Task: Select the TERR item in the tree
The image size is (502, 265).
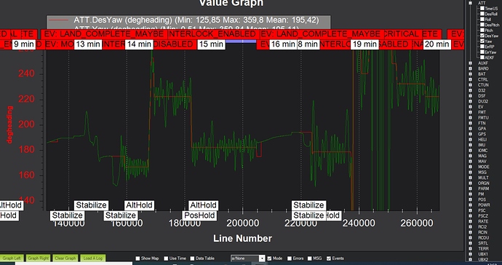Action: click(483, 249)
